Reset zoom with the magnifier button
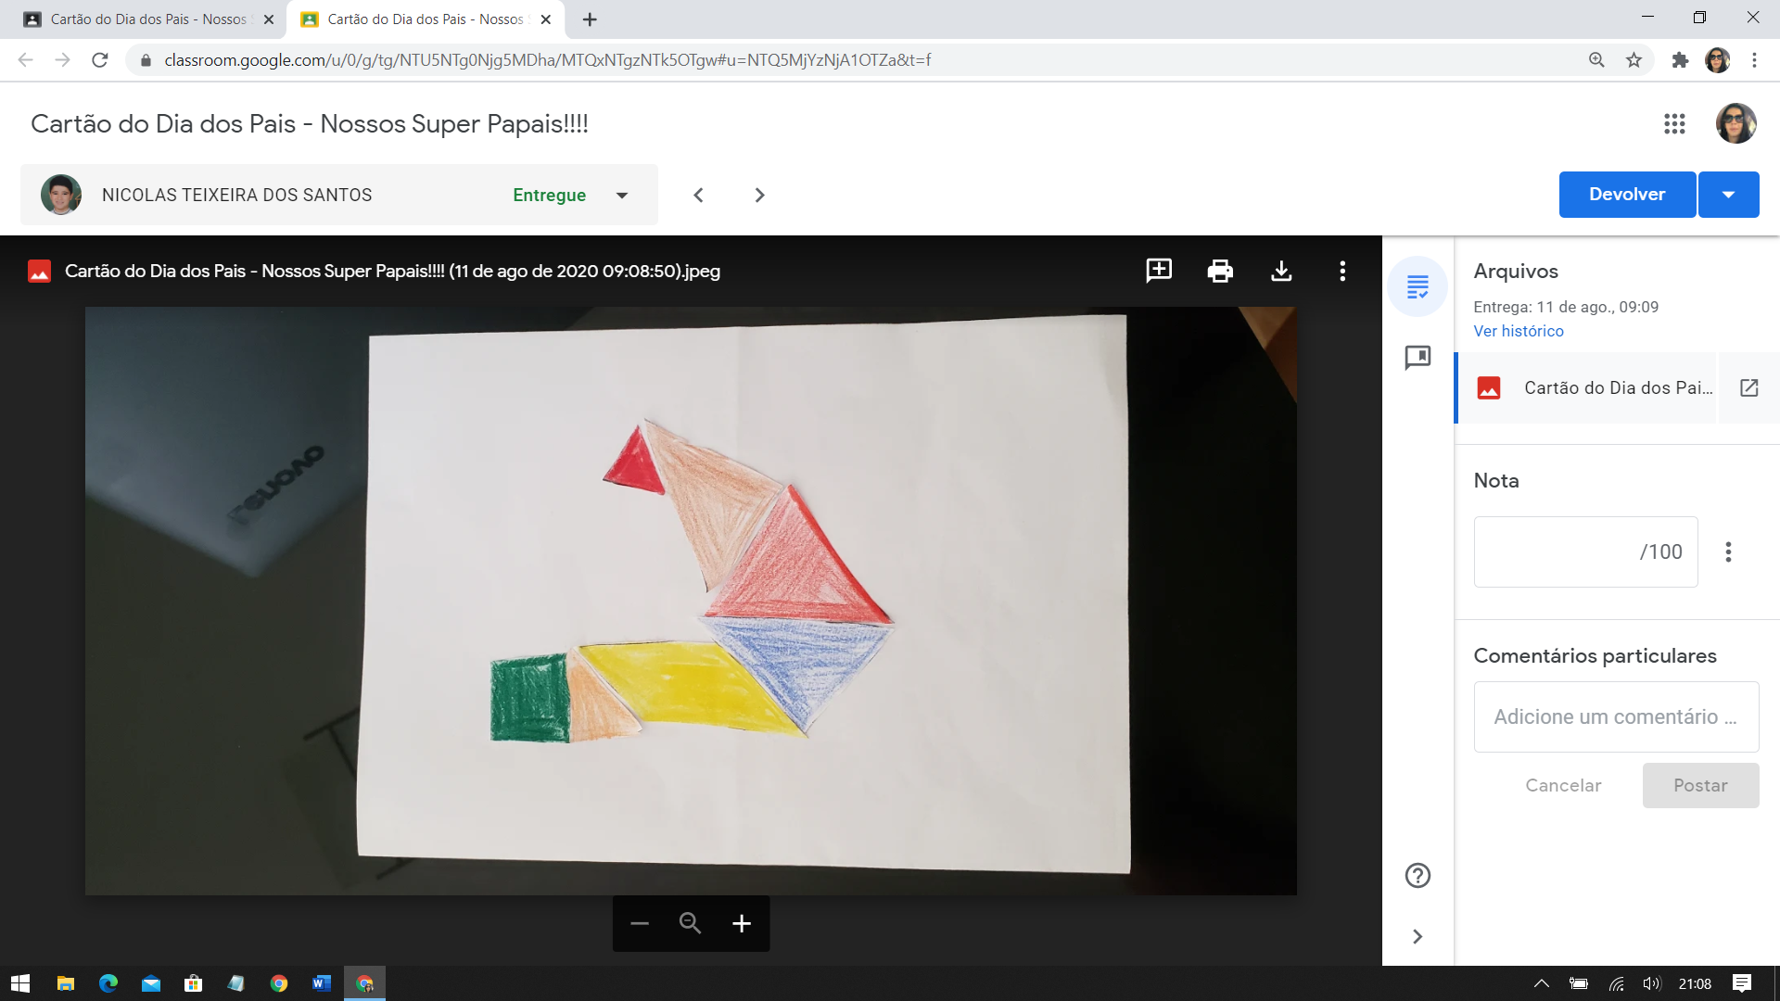The height and width of the screenshot is (1001, 1780). coord(690,923)
